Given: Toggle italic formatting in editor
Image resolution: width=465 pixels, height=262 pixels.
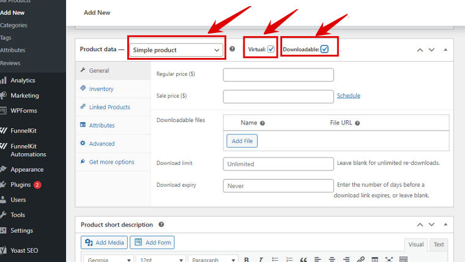Looking at the screenshot, I should point(261,260).
